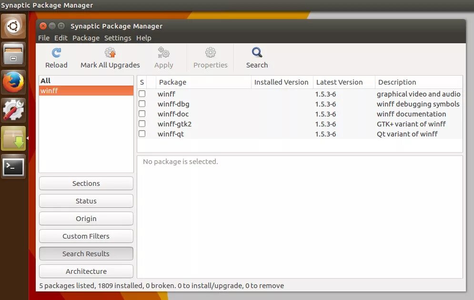The height and width of the screenshot is (300, 474).
Task: Click 'Qt variant of winff' description
Action: (407, 134)
